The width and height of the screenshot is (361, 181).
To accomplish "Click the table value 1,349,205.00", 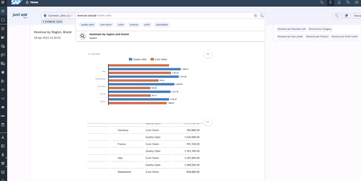I will coord(192,165).
